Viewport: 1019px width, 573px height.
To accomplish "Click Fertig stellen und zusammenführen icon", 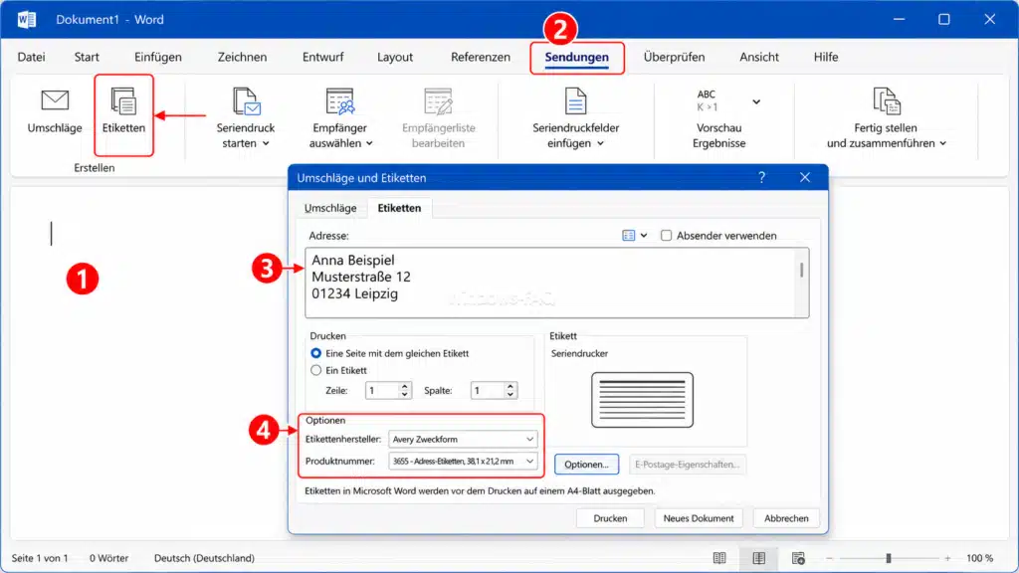I will coord(887,101).
